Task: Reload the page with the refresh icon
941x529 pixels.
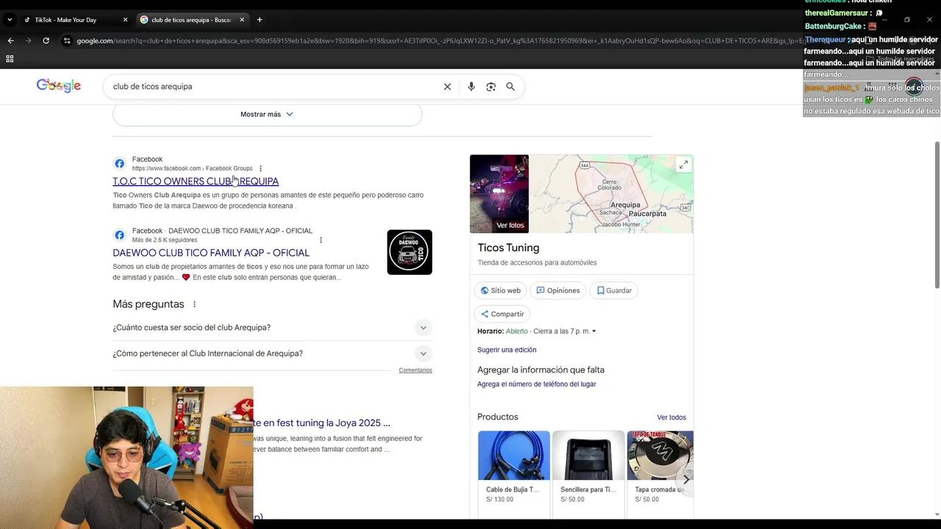Action: pos(46,40)
